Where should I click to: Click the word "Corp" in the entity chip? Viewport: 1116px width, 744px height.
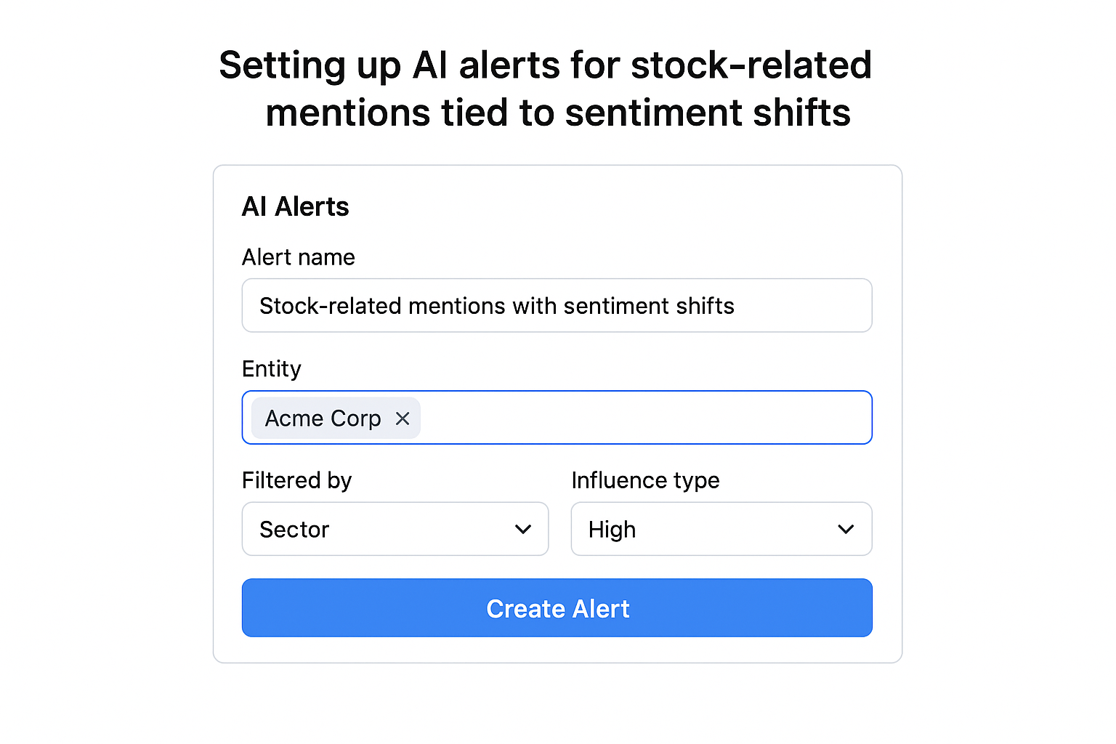click(x=355, y=418)
